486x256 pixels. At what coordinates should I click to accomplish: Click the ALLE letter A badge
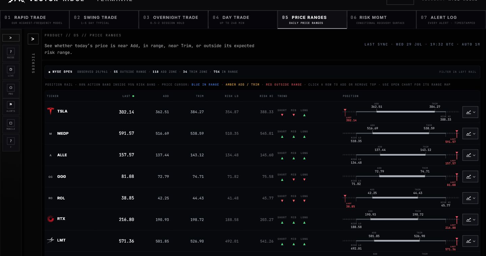(51, 155)
